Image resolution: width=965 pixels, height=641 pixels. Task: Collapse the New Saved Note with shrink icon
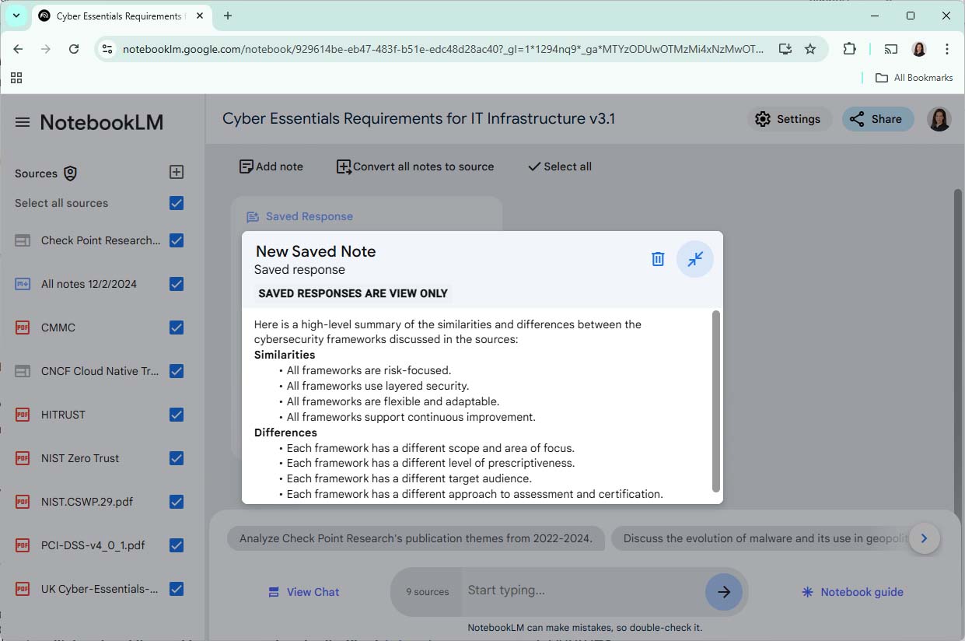click(x=694, y=258)
